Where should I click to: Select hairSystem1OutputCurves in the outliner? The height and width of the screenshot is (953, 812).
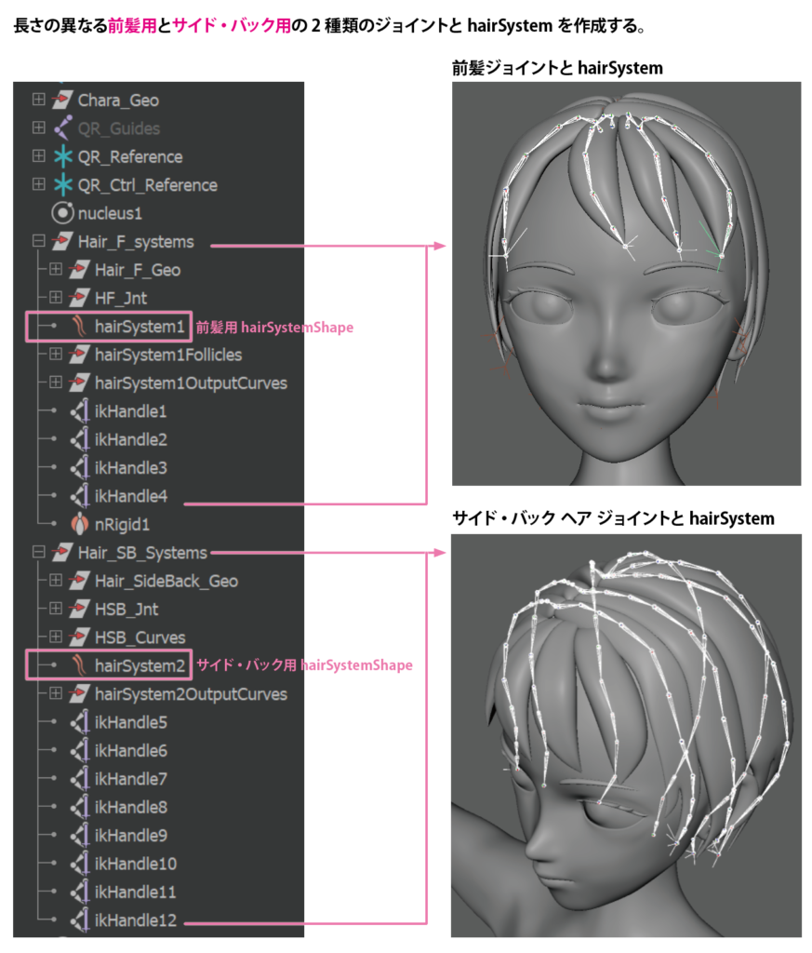pyautogui.click(x=191, y=383)
